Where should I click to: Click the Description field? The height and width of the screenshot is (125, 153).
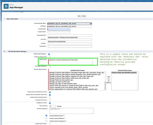(x=70, y=47)
